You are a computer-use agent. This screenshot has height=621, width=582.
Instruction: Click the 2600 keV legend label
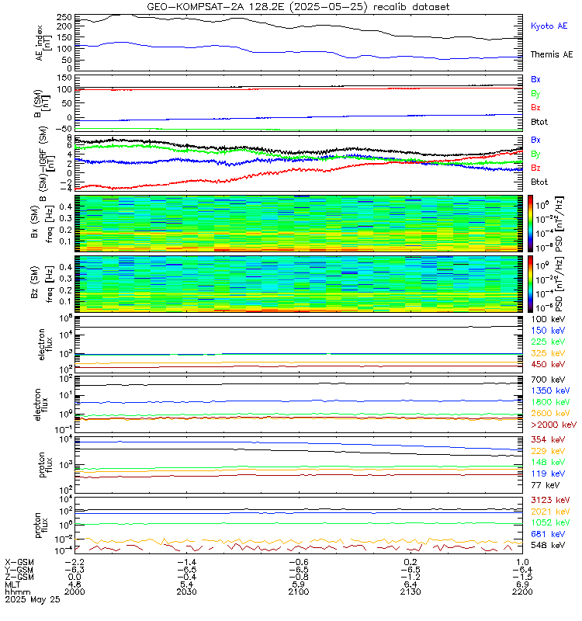(550, 414)
